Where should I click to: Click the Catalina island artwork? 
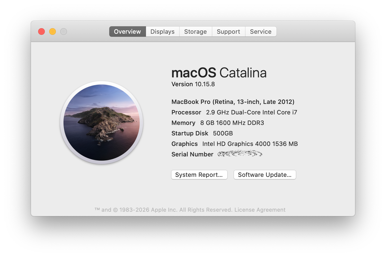coord(101,122)
